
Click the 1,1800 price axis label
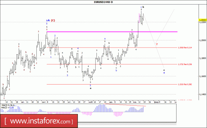click(x=203, y=58)
